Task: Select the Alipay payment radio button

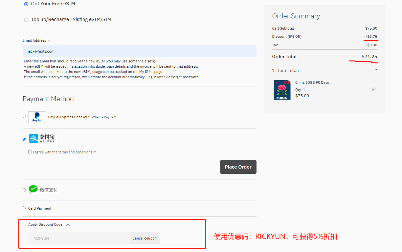Action: coord(24,139)
